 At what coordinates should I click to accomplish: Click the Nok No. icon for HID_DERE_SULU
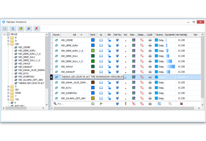click(x=117, y=56)
